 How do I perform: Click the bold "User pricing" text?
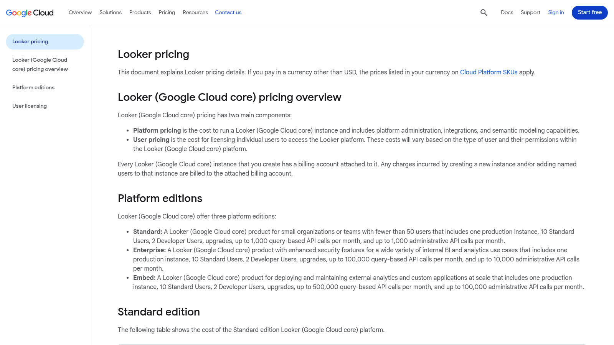coord(151,140)
